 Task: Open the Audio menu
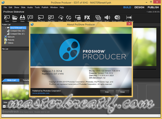click(30, 7)
